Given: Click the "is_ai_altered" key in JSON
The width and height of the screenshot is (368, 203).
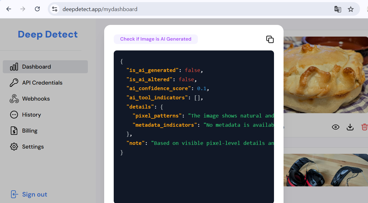Looking at the screenshot, I should click(x=149, y=79).
